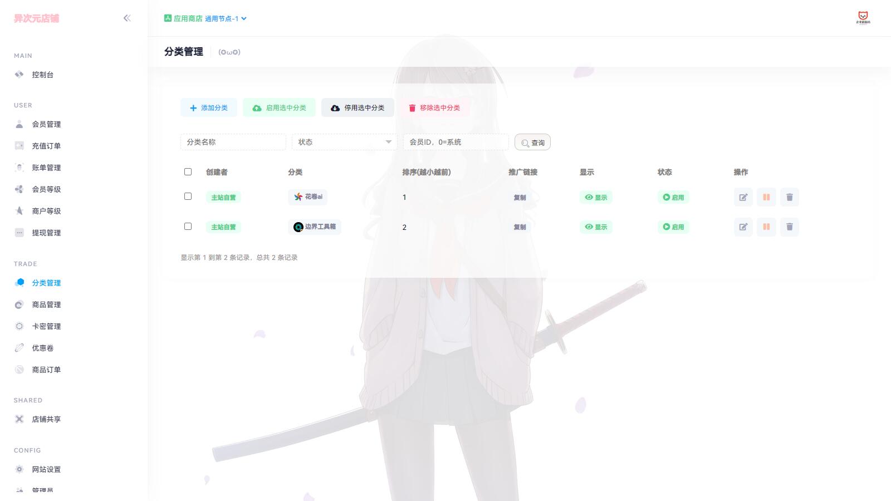Click the 添加分类 button
This screenshot has height=501, width=891.
point(209,107)
